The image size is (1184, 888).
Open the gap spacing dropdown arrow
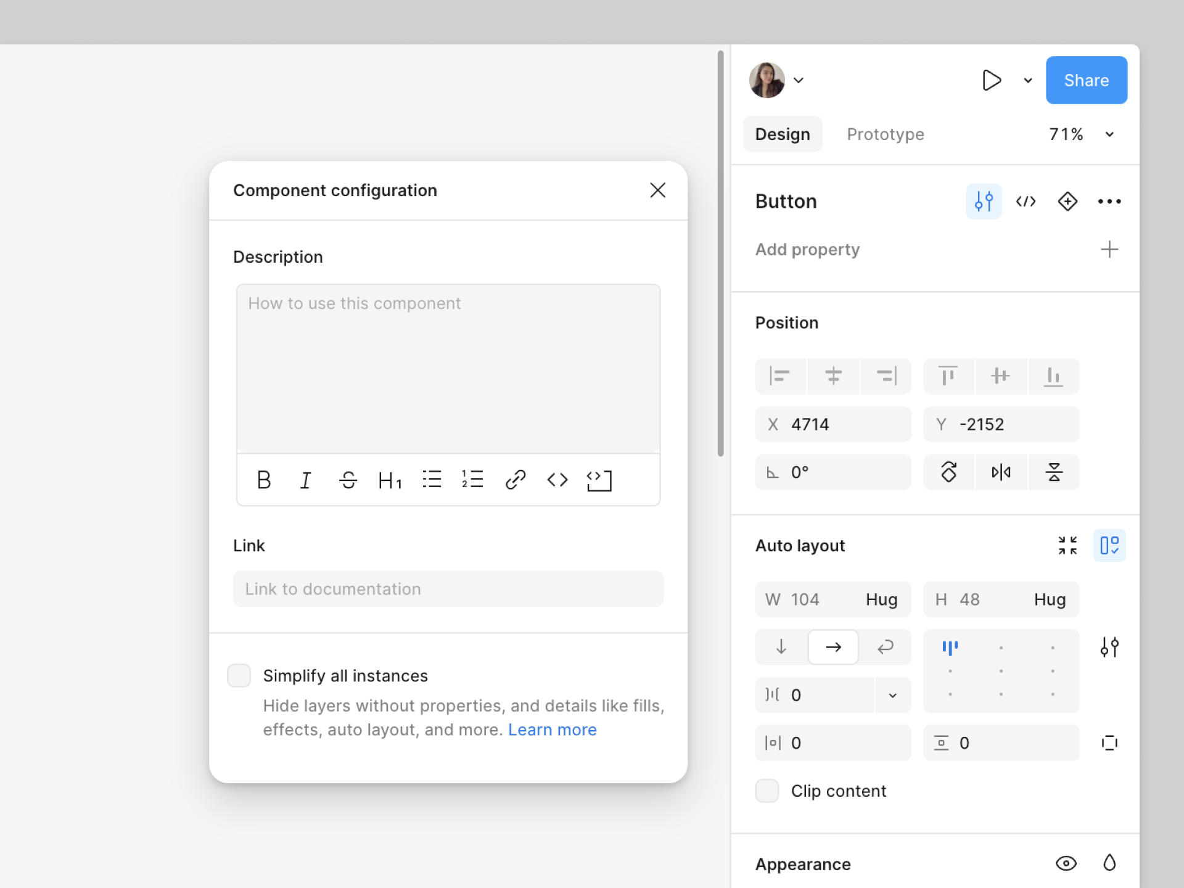tap(892, 695)
